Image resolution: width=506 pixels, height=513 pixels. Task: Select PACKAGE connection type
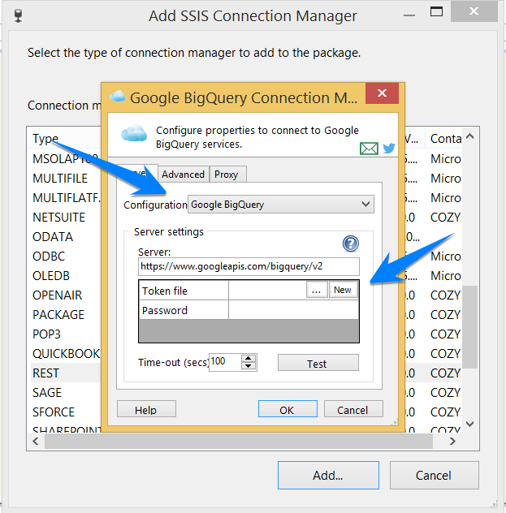point(58,315)
